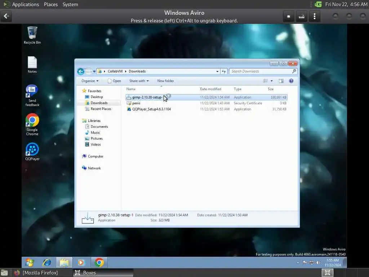
Task: Select the Boxes panel task button
Action: (x=103, y=273)
